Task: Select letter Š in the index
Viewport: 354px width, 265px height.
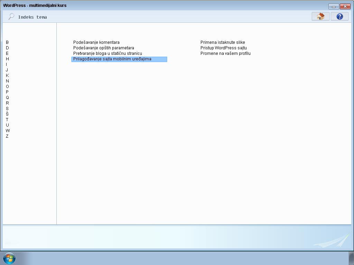Action: click(x=7, y=114)
